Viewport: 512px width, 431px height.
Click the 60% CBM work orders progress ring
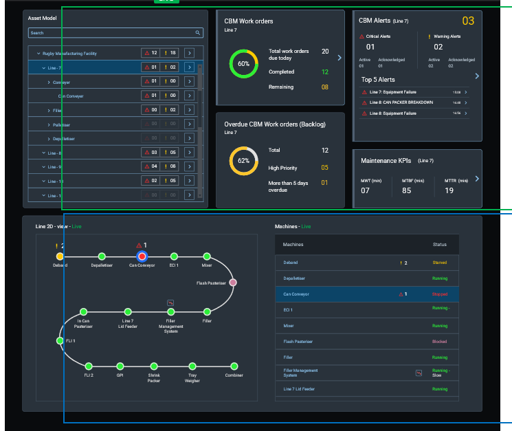click(243, 63)
